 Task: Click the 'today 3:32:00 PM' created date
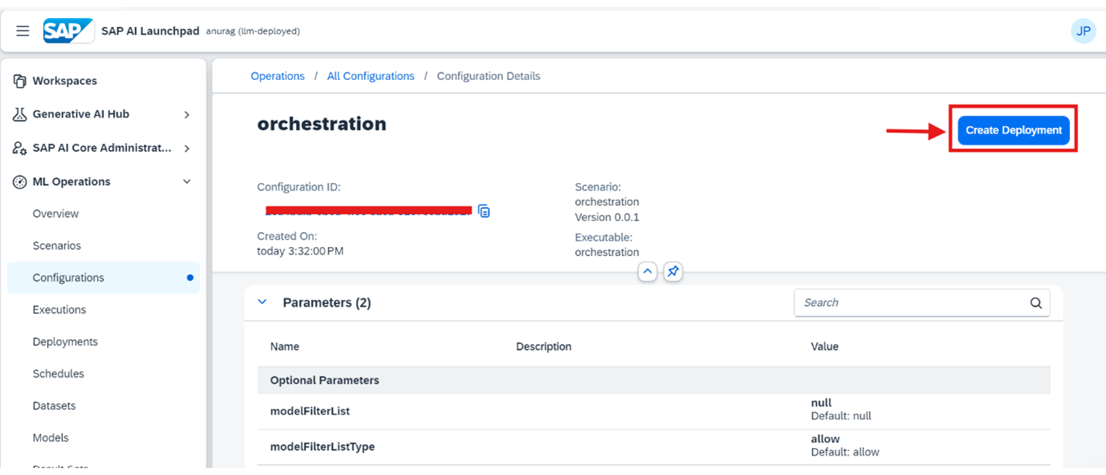[300, 251]
